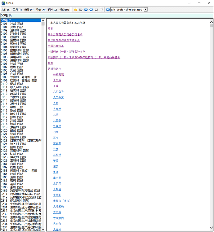Open the 查看 (V) menu
The width and height of the screenshot is (214, 232).
(x=29, y=10)
